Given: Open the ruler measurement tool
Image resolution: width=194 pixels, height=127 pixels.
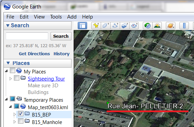Looking at the screenshot, I should tap(184, 26).
